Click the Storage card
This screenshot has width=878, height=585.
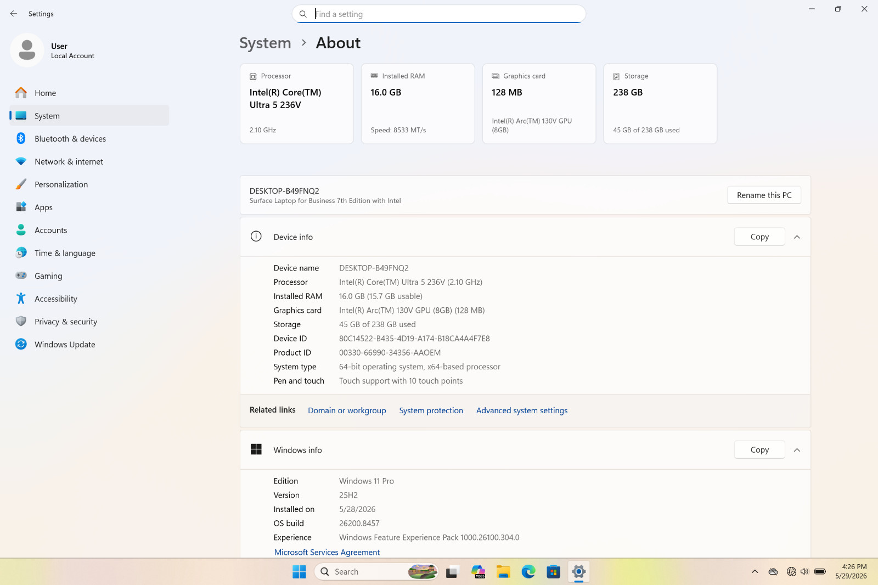coord(661,104)
